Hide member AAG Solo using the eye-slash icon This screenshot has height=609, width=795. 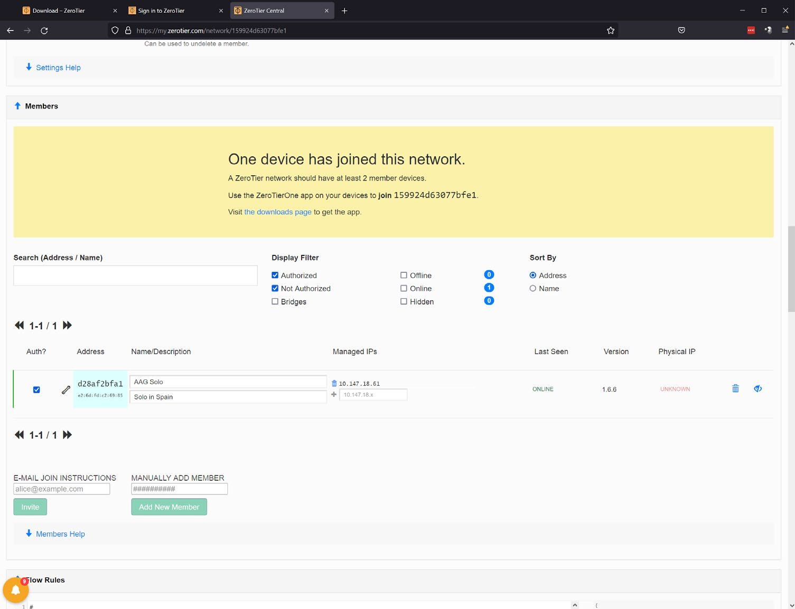pyautogui.click(x=757, y=388)
